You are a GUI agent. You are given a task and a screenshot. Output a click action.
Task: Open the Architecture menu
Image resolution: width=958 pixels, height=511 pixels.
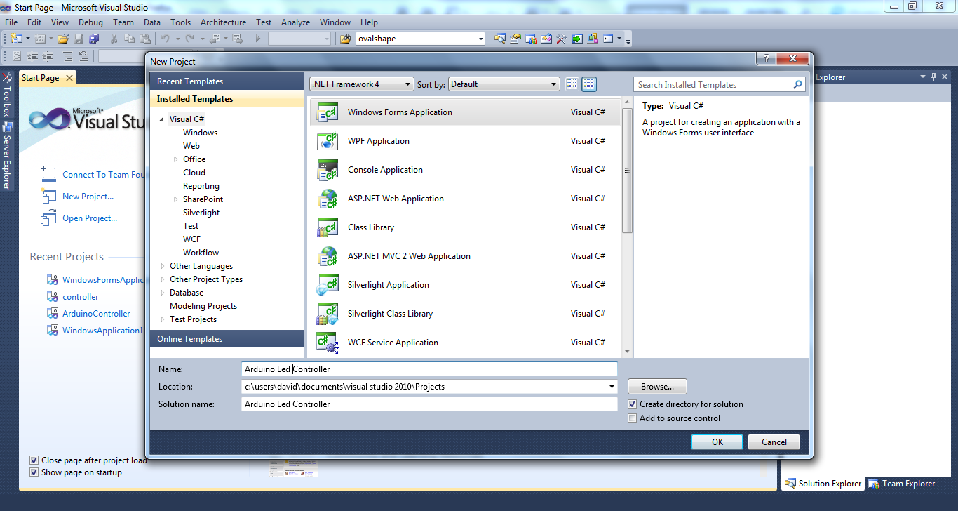tap(223, 22)
